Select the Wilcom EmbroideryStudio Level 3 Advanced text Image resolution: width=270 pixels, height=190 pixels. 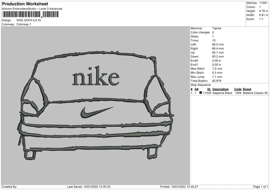[32, 9]
